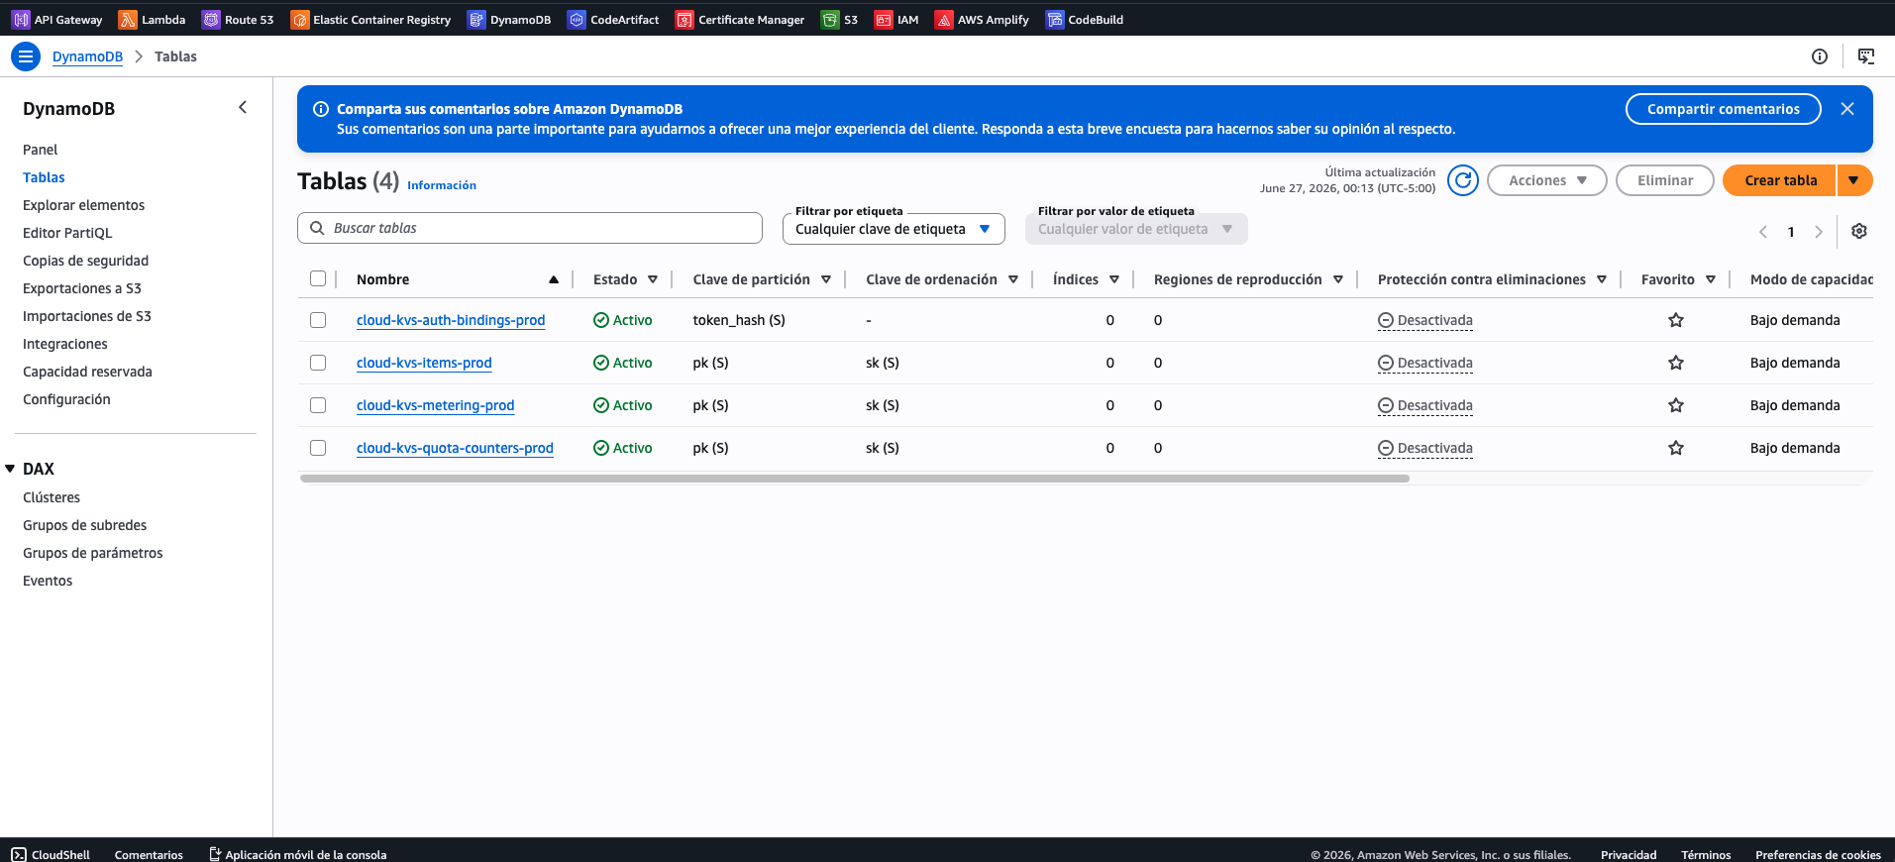Check cloud-kvs-quota-counters-prod row checkbox

coord(318,448)
